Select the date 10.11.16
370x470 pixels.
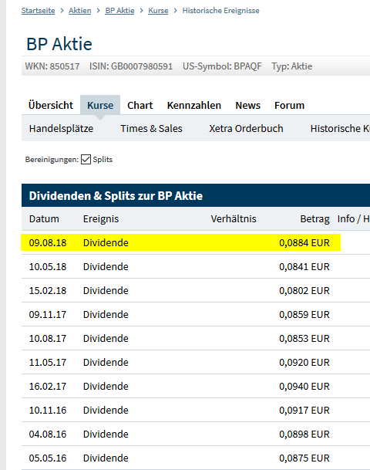(x=48, y=411)
